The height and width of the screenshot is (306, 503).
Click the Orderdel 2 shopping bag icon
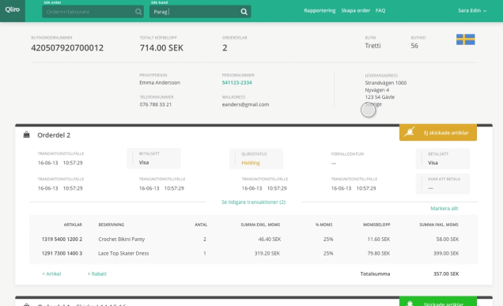pos(27,134)
